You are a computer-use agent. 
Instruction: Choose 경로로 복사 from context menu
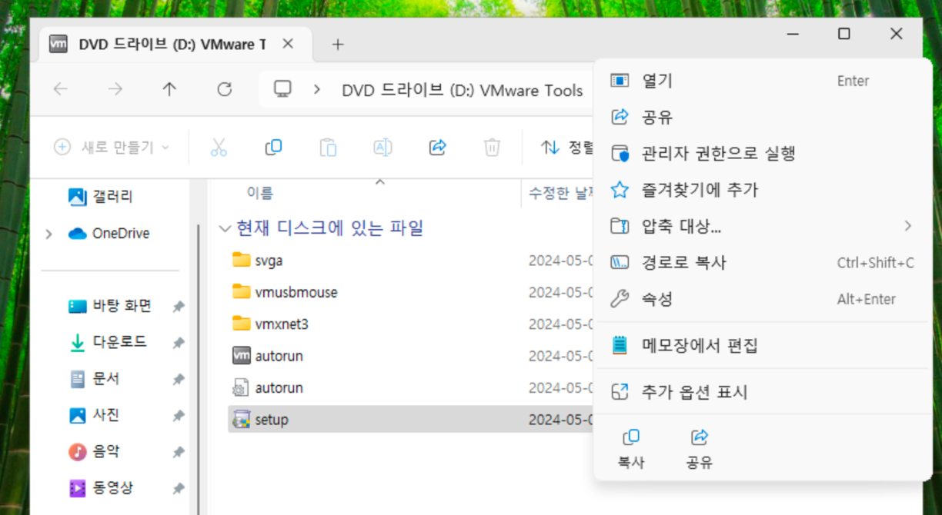(763, 263)
